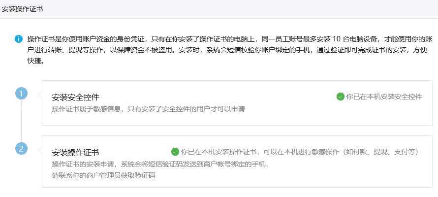Click green checkmark beside 你已在本机安装操作证书
Viewport: 438px width, 197px height.
pos(175,152)
